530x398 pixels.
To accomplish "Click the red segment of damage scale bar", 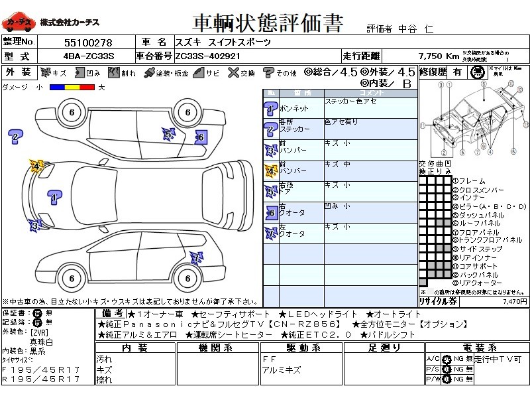I will (x=87, y=87).
